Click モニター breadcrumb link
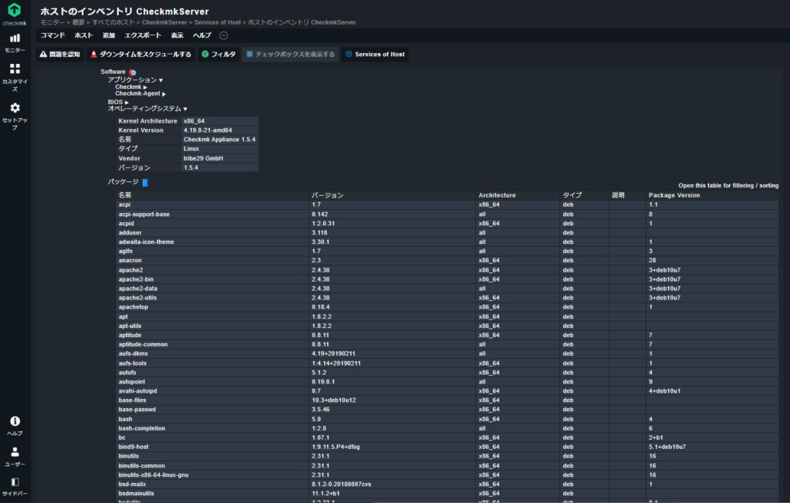The height and width of the screenshot is (503, 790). coord(52,22)
